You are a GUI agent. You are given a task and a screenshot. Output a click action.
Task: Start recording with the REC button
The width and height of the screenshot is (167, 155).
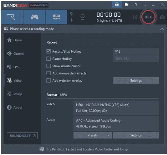[148, 17]
